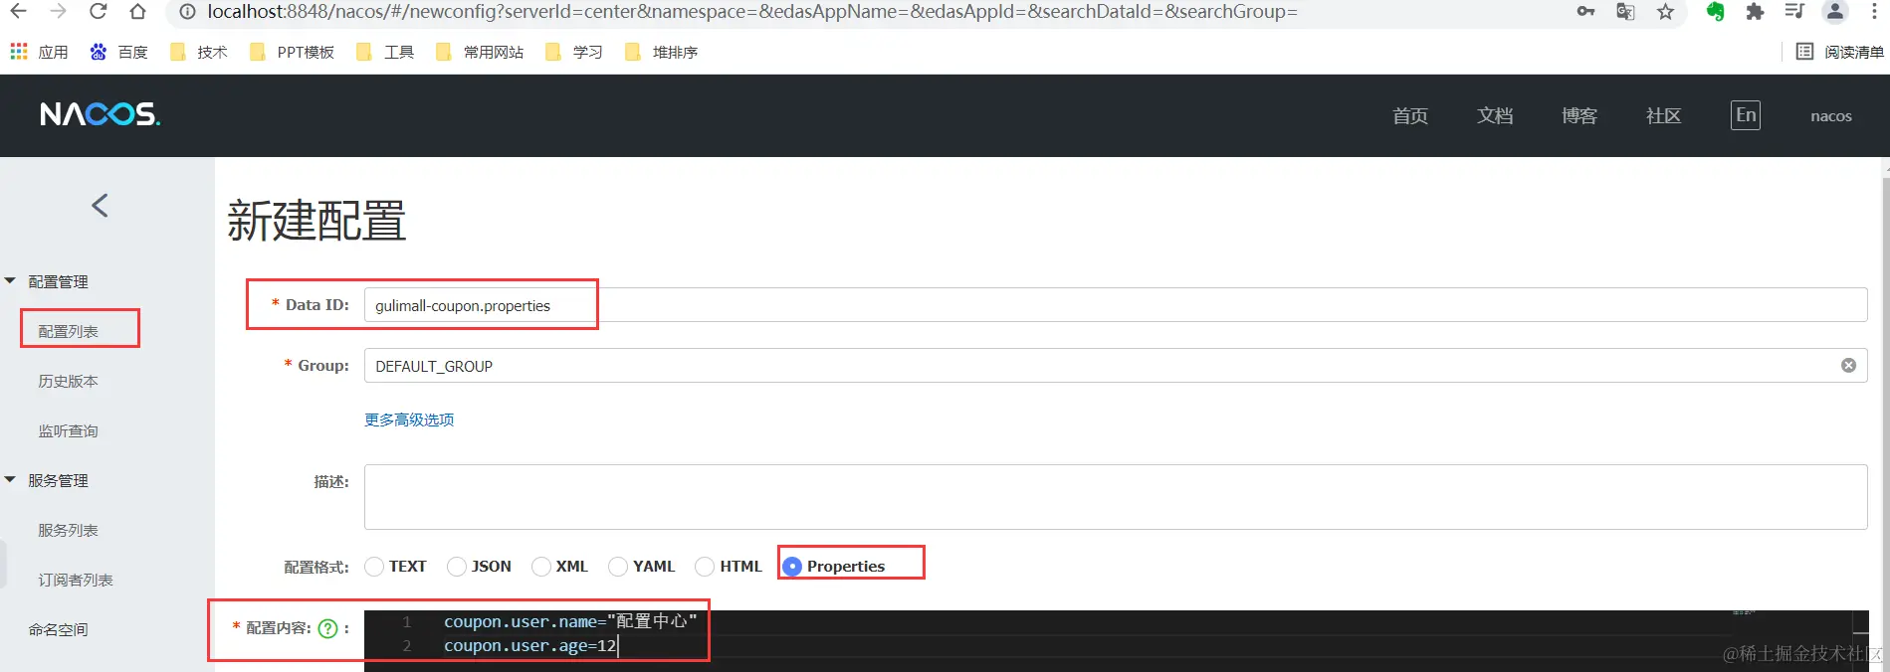Open 服务列表 in the sidebar
This screenshot has height=672, width=1890.
point(69,530)
